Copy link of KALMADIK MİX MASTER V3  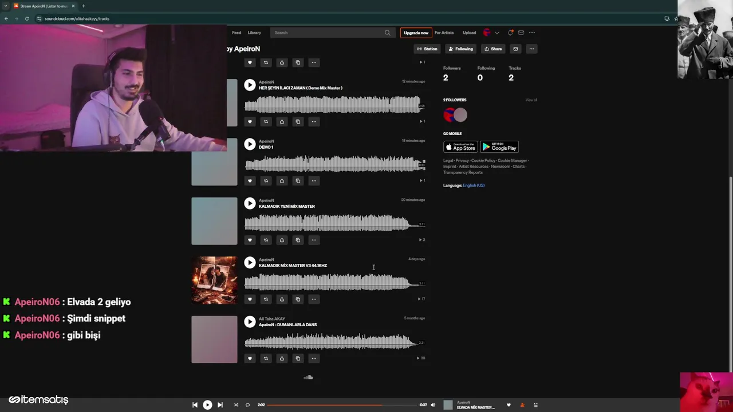298,299
